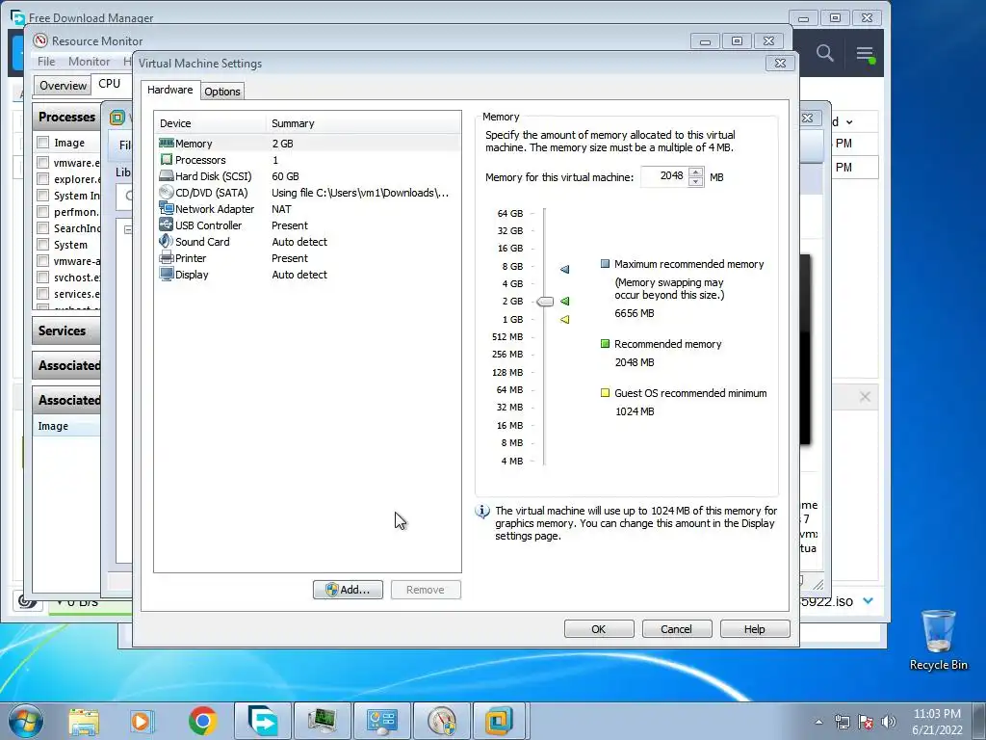This screenshot has height=740, width=986.
Task: Select the CPU tab in Resource Monitor
Action: (110, 84)
